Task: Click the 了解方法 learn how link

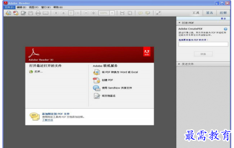Action: click(47, 120)
